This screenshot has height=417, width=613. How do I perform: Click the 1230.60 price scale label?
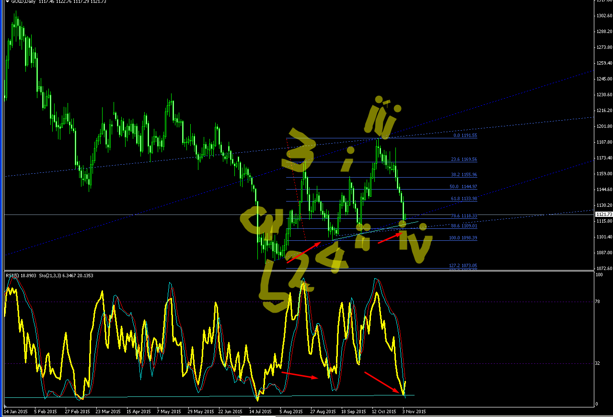pos(605,95)
